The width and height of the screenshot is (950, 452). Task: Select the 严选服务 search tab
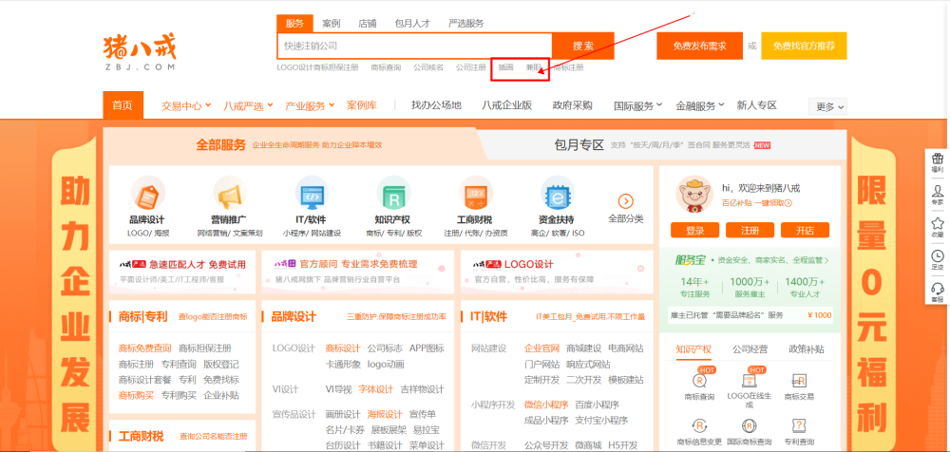[465, 24]
